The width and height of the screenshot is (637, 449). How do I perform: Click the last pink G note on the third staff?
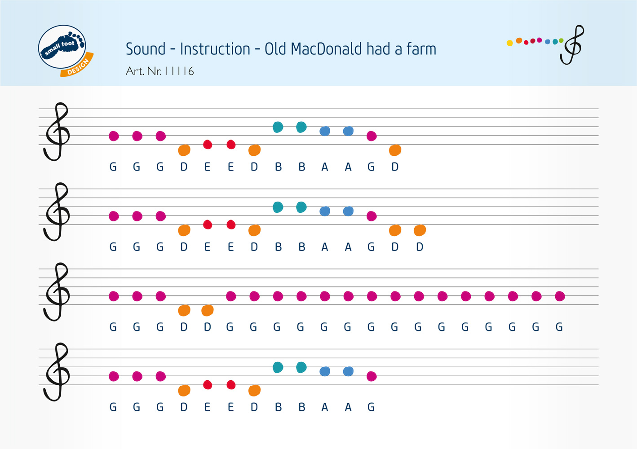(560, 296)
